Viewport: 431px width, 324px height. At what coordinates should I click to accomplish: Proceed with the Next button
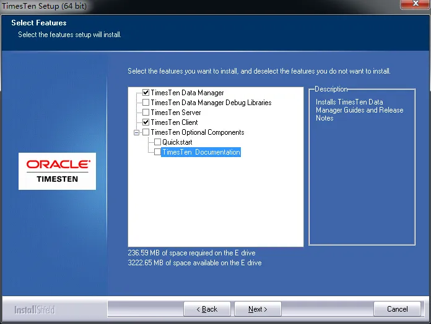[x=258, y=309]
